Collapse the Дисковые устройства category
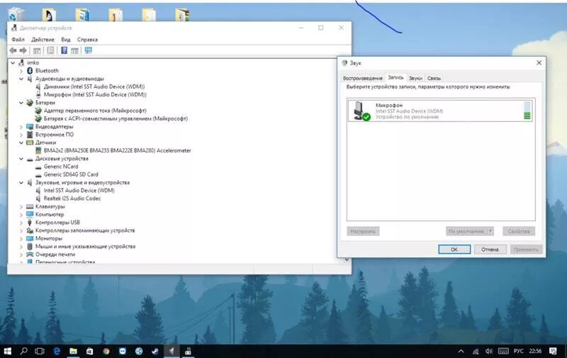Viewport: 567px width, 358px height. [x=21, y=158]
